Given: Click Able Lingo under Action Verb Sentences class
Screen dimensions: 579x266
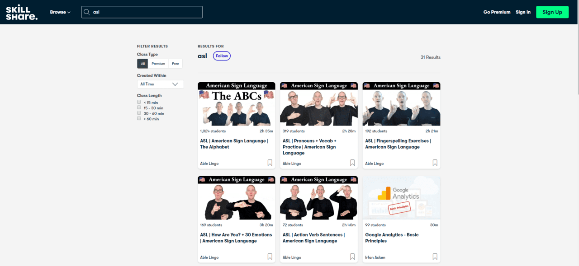Looking at the screenshot, I should pos(292,257).
